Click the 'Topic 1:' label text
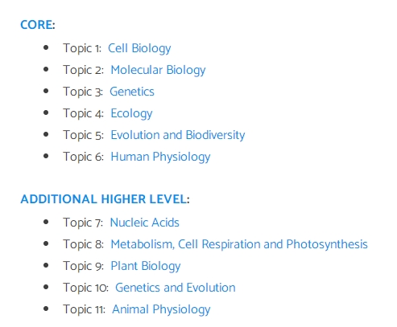 [82, 48]
